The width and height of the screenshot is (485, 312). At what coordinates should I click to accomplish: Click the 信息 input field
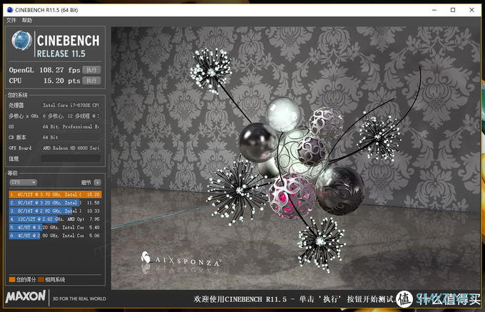71,158
